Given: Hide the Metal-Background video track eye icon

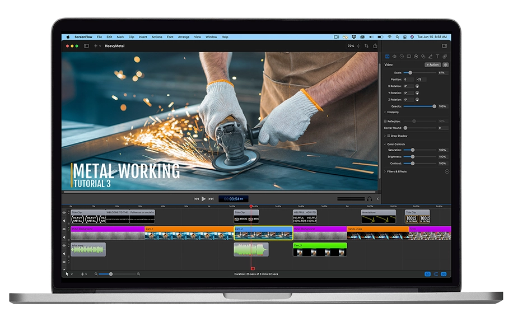Looking at the screenshot, I should coord(64,229).
